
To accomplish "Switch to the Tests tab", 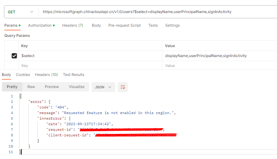I will tap(153, 25).
